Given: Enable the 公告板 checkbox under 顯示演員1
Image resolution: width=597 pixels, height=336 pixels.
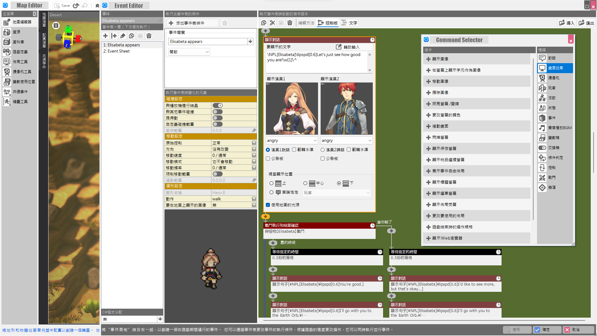Looking at the screenshot, I should [x=268, y=158].
